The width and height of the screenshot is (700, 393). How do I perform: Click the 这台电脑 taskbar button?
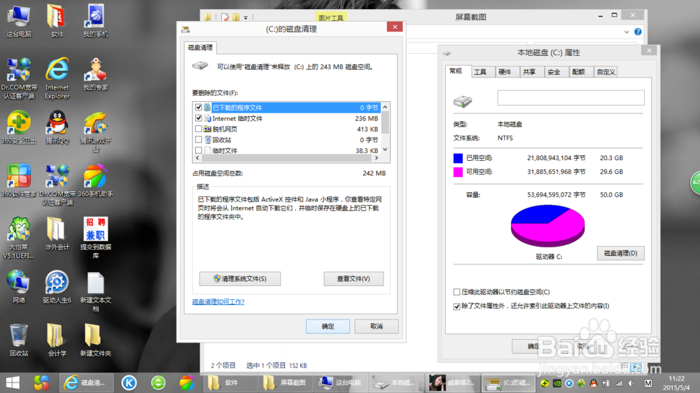coord(340,383)
